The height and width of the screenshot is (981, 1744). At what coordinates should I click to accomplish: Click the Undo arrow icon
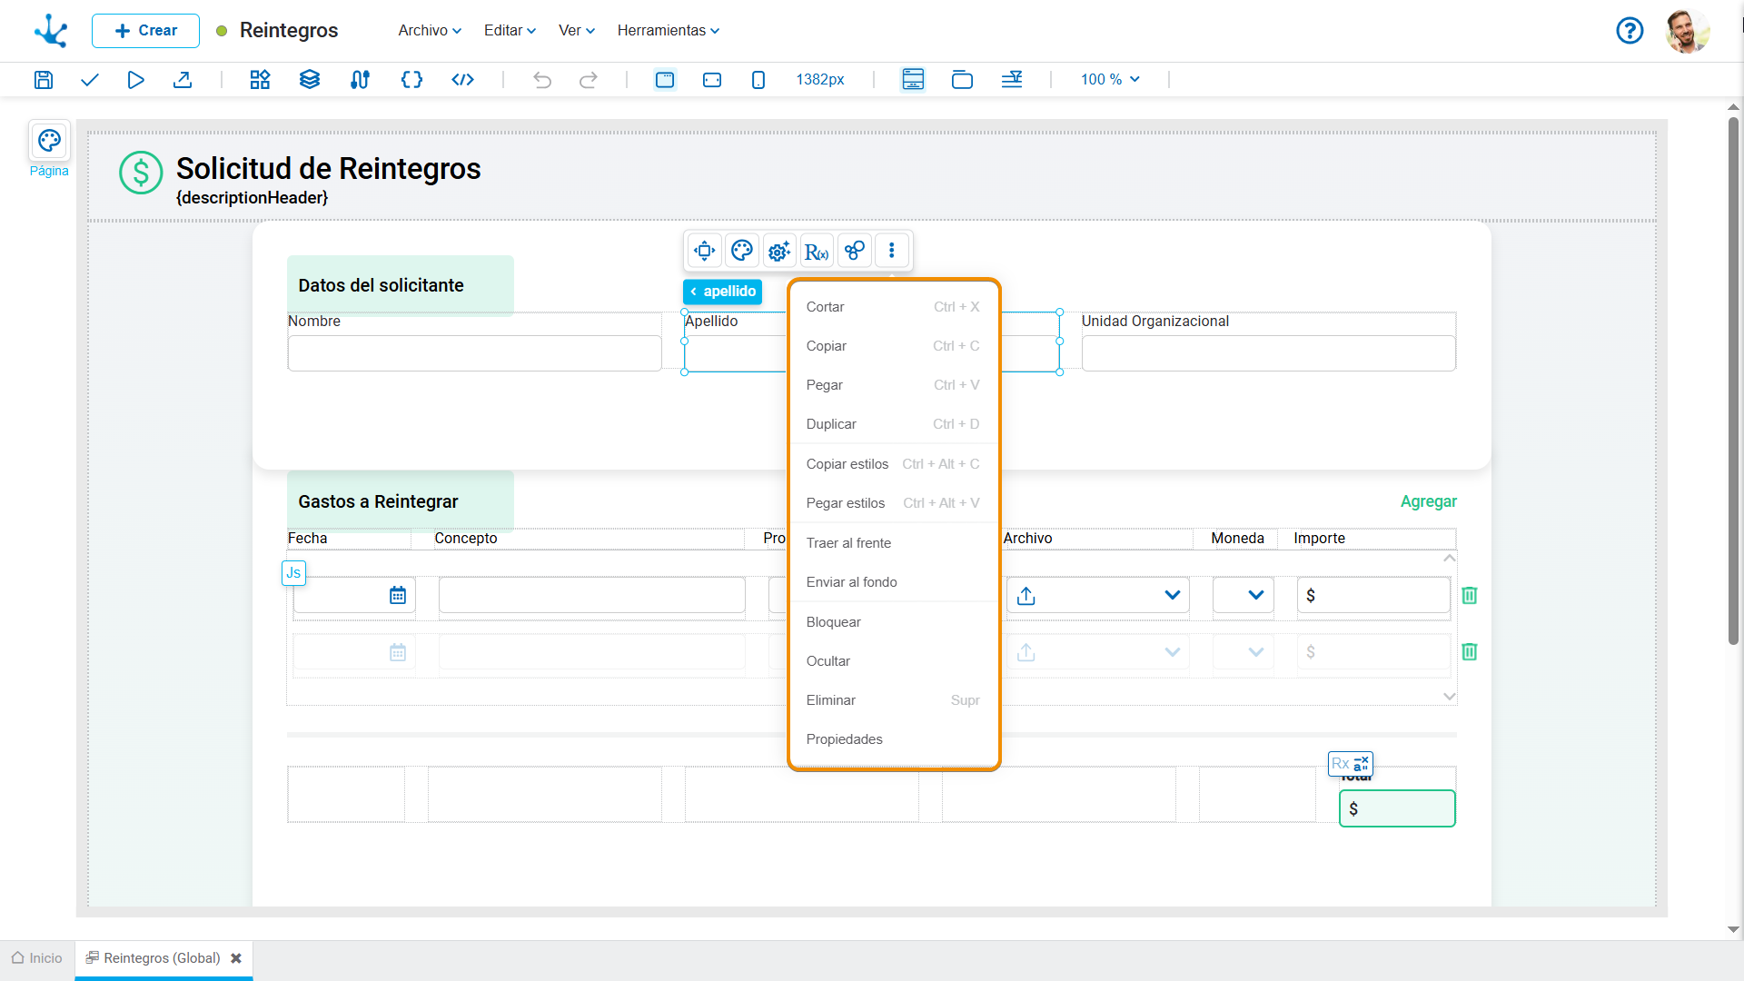(x=542, y=80)
